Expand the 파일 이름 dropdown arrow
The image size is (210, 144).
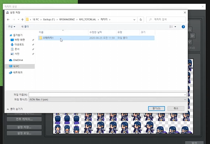point(185,95)
